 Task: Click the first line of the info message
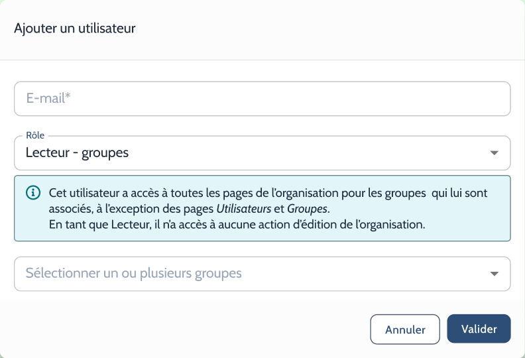point(268,193)
